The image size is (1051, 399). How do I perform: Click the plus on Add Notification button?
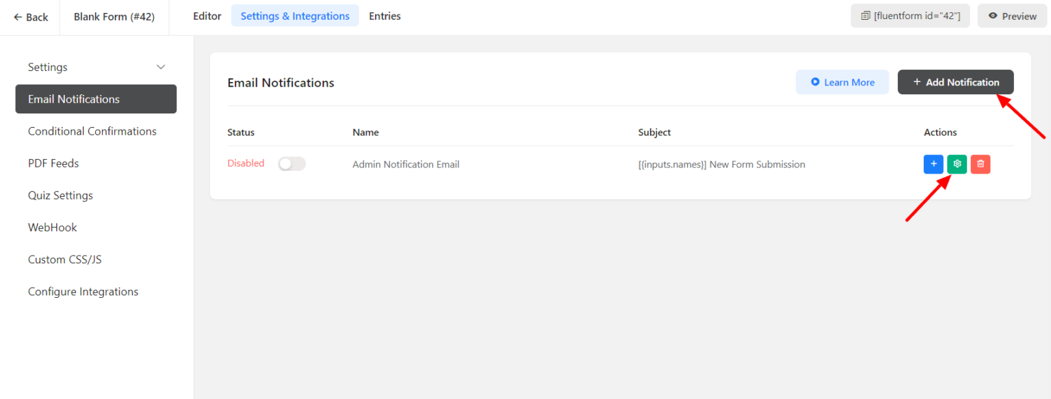click(916, 82)
